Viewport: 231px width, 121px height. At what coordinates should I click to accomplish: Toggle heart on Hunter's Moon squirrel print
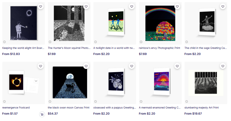coord(86,6)
